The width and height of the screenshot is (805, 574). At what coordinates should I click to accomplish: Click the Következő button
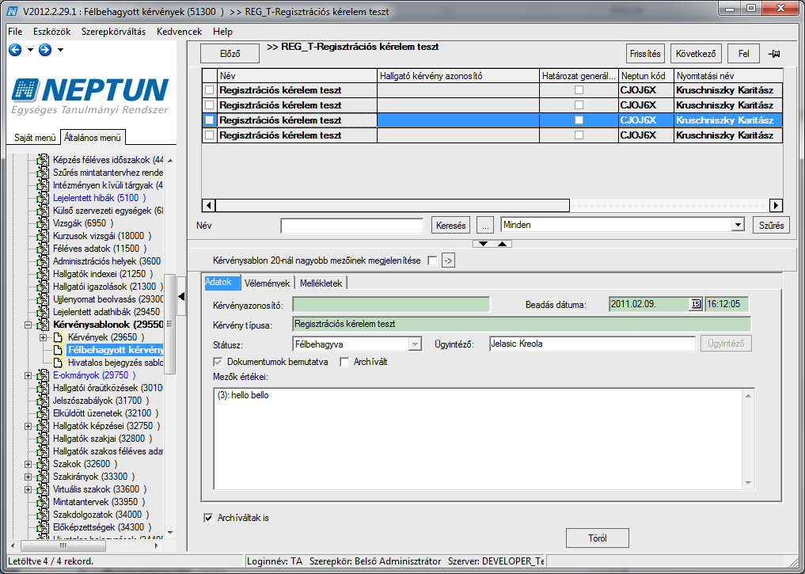tap(696, 54)
